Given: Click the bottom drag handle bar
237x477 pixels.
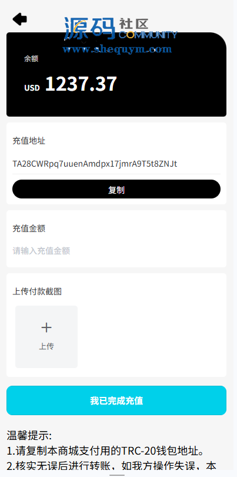Looking at the screenshot, I should 117,475.
